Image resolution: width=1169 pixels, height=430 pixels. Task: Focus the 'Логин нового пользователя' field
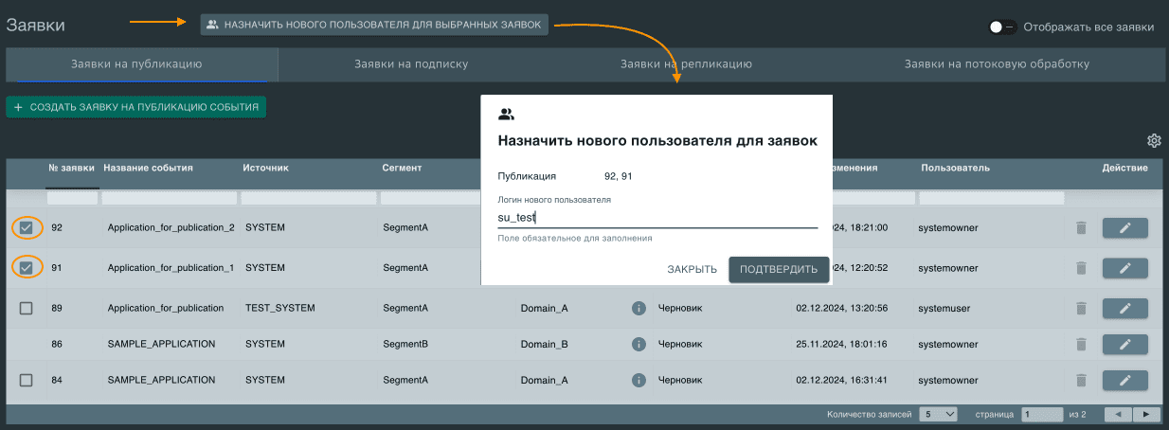657,217
